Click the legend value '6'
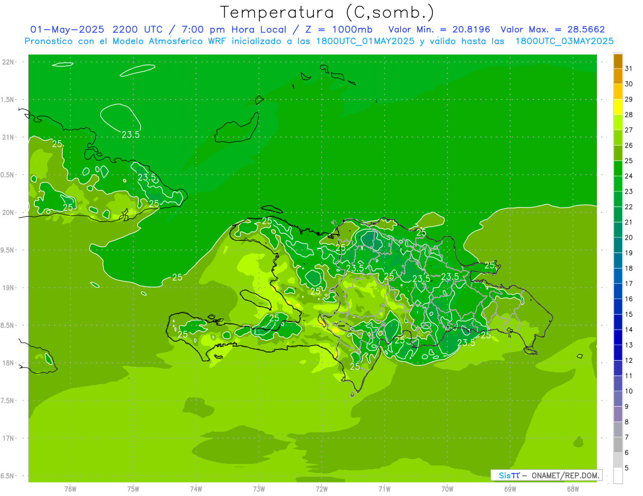643x496 pixels. click(626, 453)
